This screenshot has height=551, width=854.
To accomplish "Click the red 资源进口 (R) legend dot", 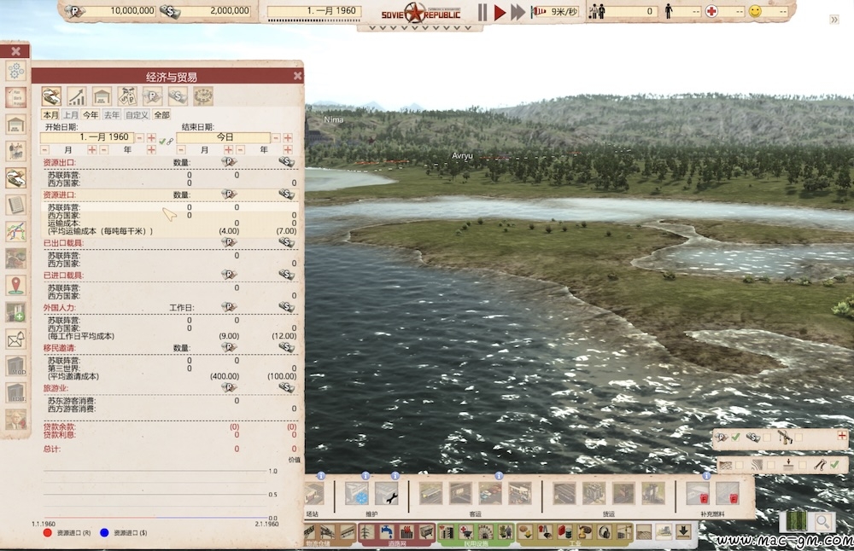I will coord(47,532).
